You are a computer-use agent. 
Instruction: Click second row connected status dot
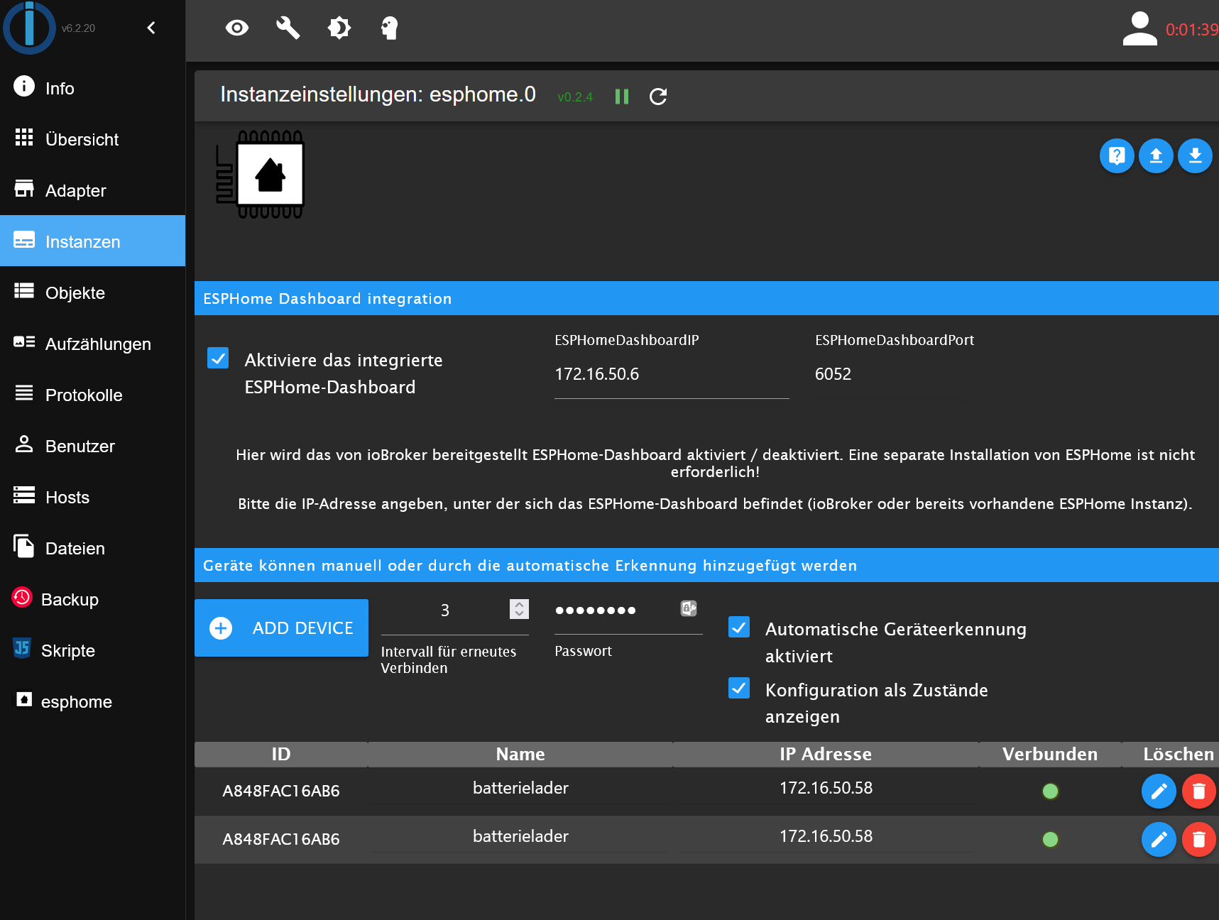1050,839
